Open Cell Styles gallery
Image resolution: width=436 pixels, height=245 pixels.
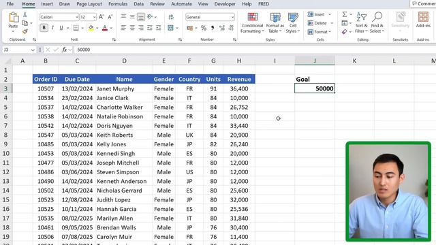coord(293,22)
